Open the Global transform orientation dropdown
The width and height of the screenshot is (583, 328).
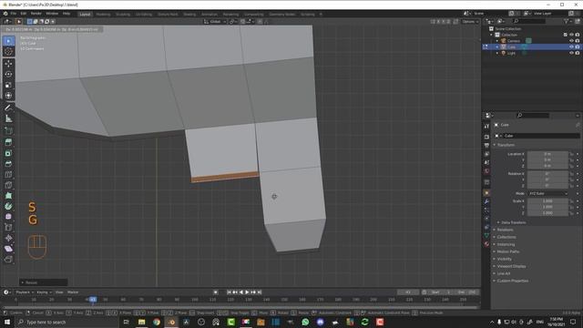click(215, 22)
